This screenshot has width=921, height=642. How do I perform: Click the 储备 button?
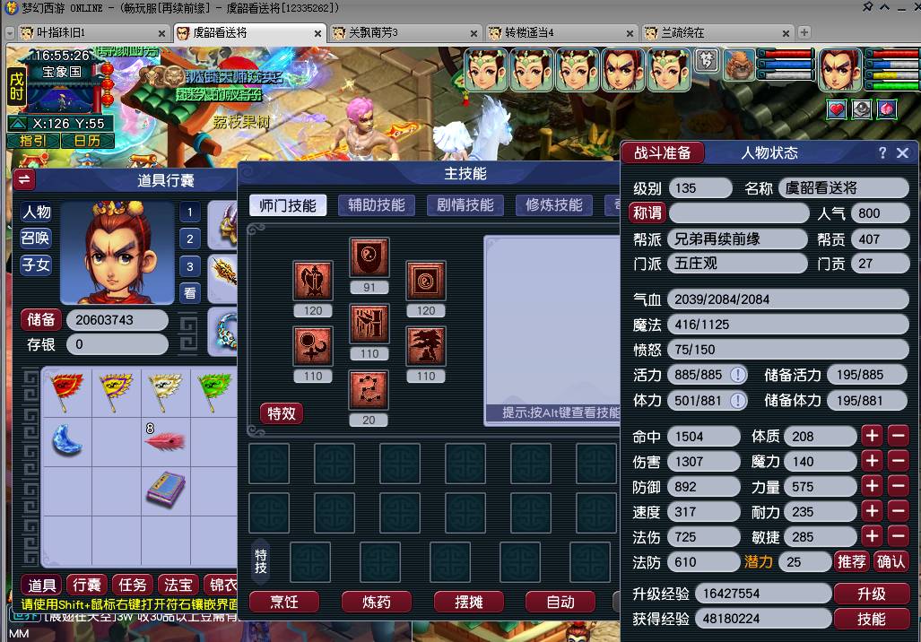coord(40,319)
